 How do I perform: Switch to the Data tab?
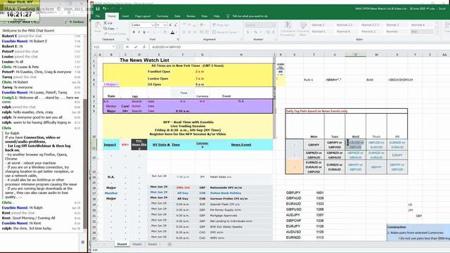click(177, 16)
